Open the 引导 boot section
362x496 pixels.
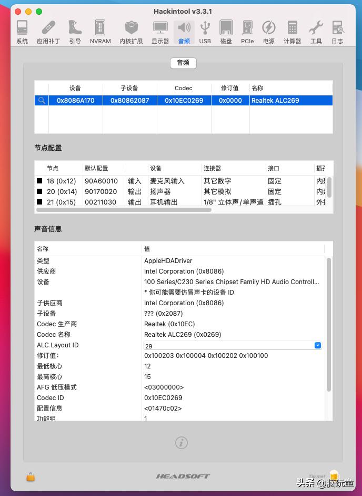(x=75, y=32)
